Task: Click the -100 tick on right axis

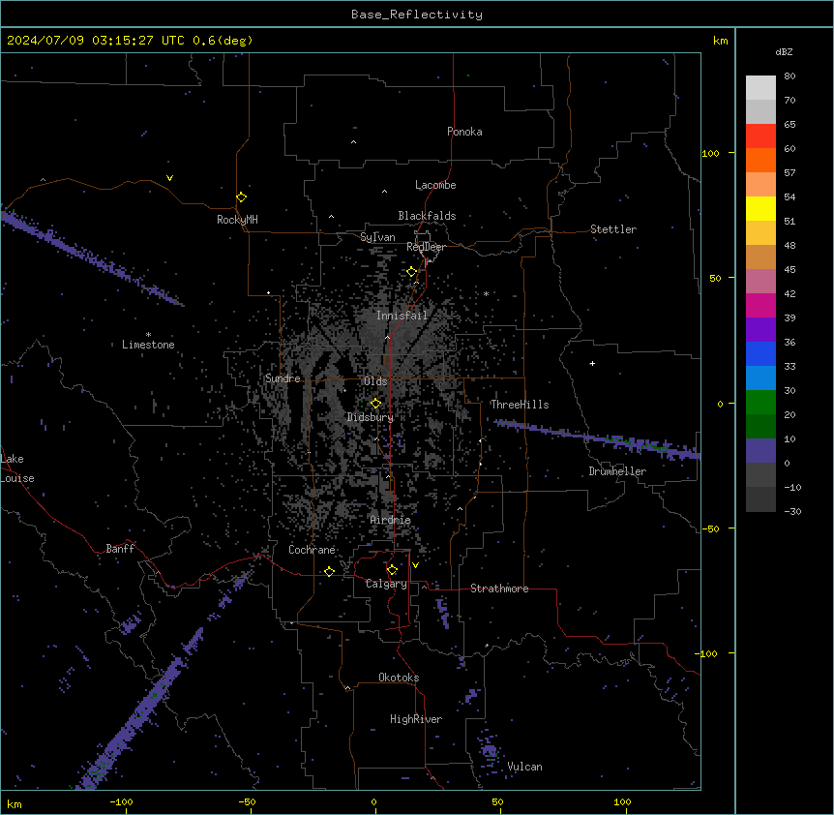Action: coord(707,653)
